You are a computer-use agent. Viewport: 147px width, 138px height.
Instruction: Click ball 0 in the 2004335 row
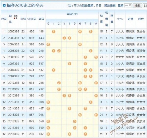48,44
